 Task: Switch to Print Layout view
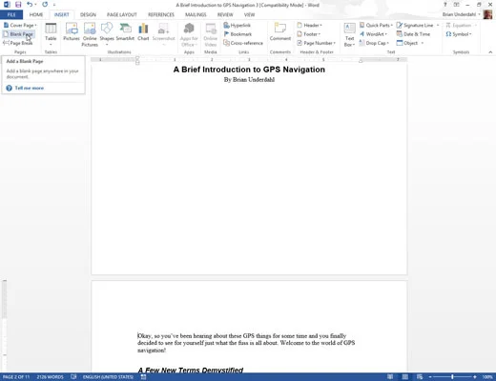point(404,377)
